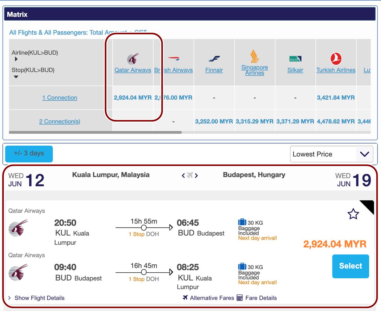Click the Alternative Fares plane icon
Viewport: 381px width, 311px height.
[x=185, y=297]
